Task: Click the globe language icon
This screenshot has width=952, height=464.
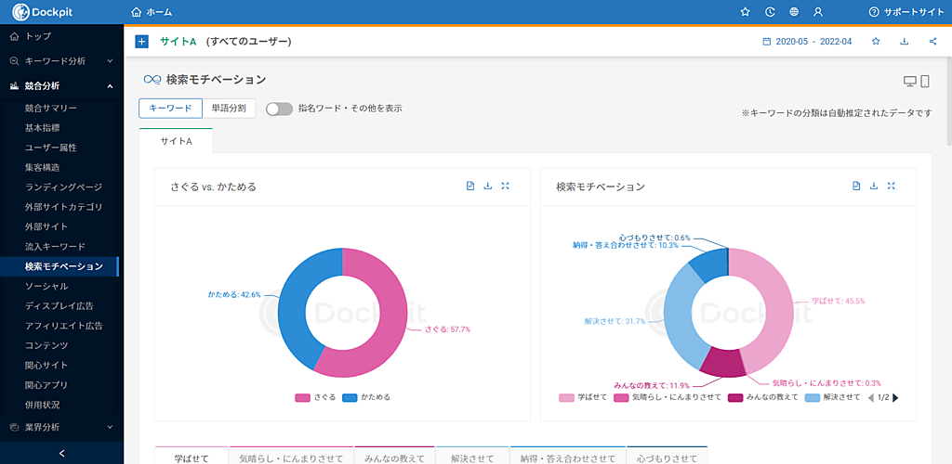Action: point(794,12)
